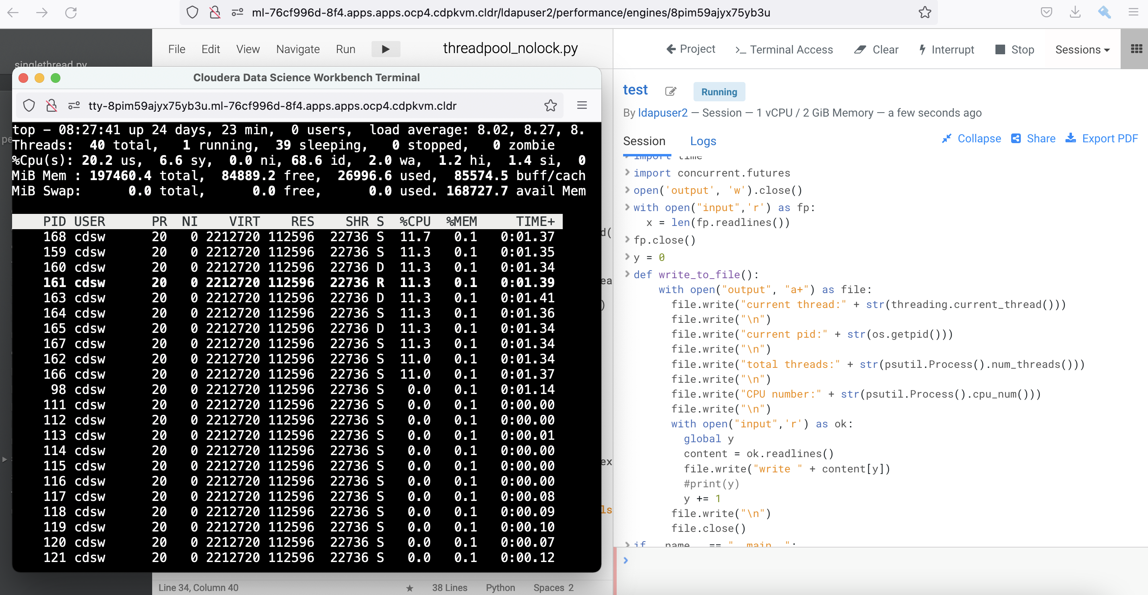Click the browser reload icon
This screenshot has width=1148, height=595.
71,12
